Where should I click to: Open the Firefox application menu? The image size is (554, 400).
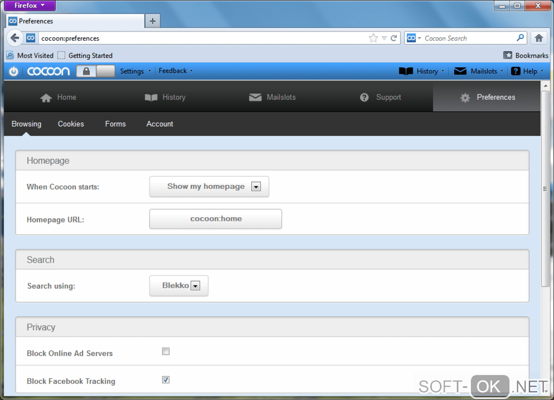pos(30,5)
